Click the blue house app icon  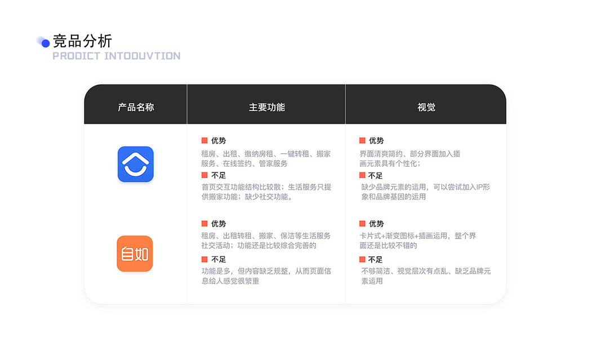(136, 164)
